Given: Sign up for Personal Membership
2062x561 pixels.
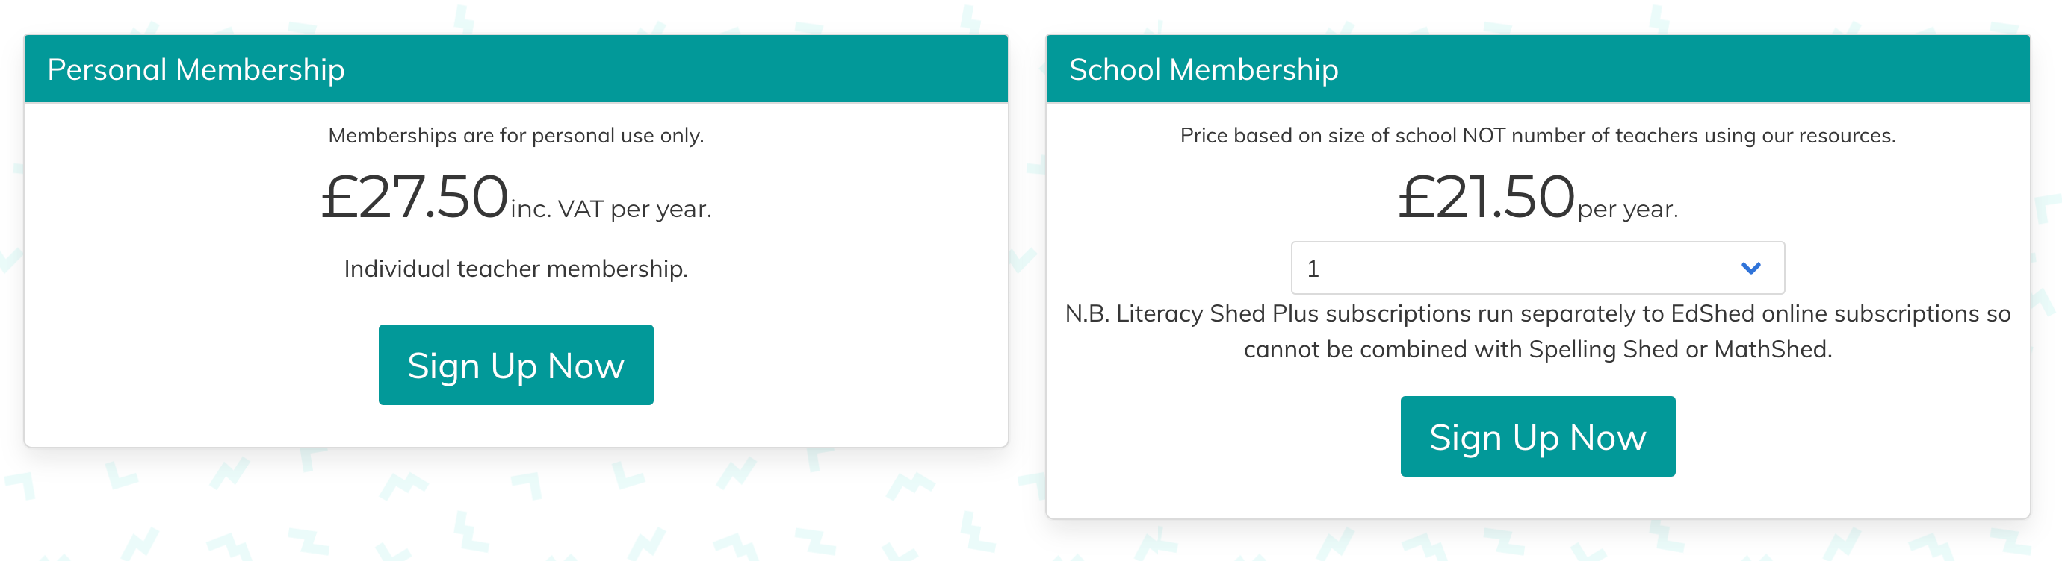Looking at the screenshot, I should [x=515, y=366].
